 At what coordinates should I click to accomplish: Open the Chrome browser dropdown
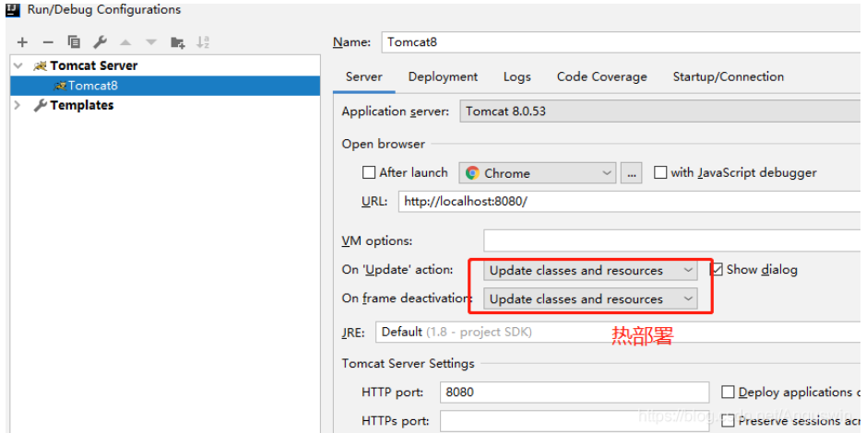click(x=538, y=173)
